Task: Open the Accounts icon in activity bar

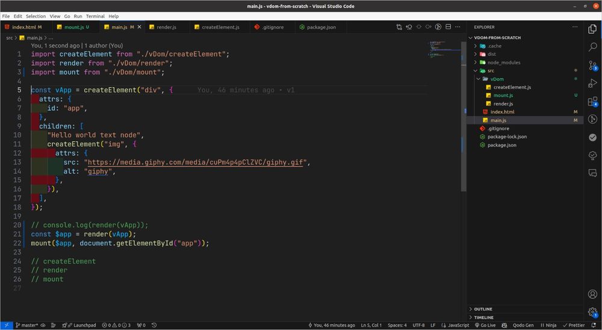Action: [592, 294]
